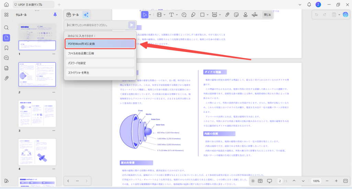The image size is (352, 189).
Task: Select the measure tool icon
Action: point(214,15)
